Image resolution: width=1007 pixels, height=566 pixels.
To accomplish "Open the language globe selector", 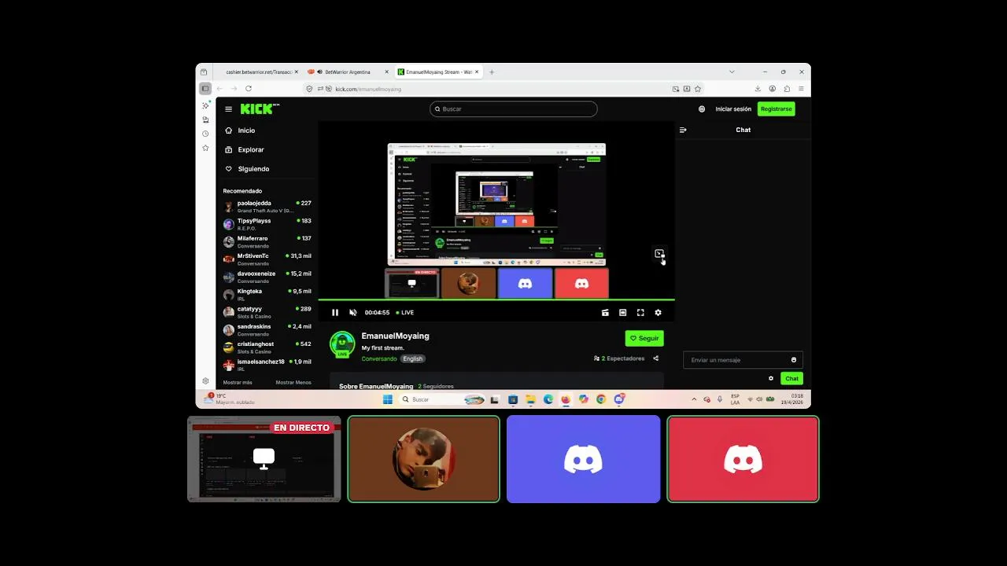I will click(x=702, y=109).
